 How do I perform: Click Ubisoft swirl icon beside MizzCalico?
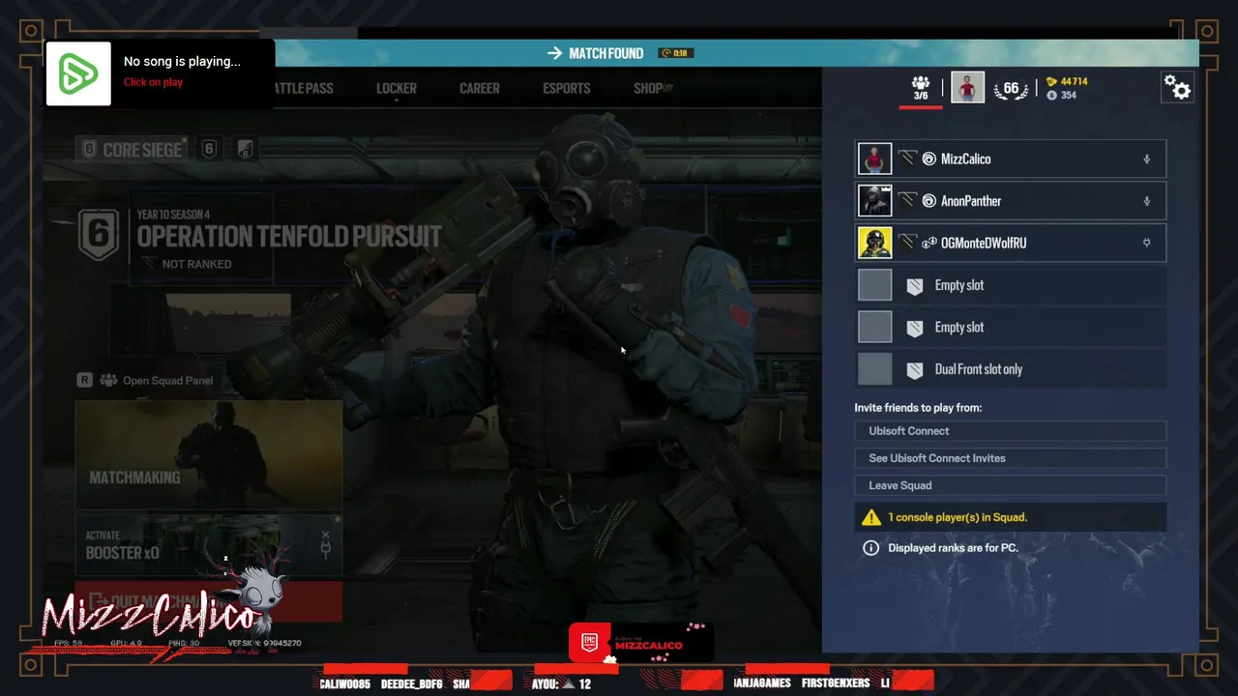(x=928, y=159)
